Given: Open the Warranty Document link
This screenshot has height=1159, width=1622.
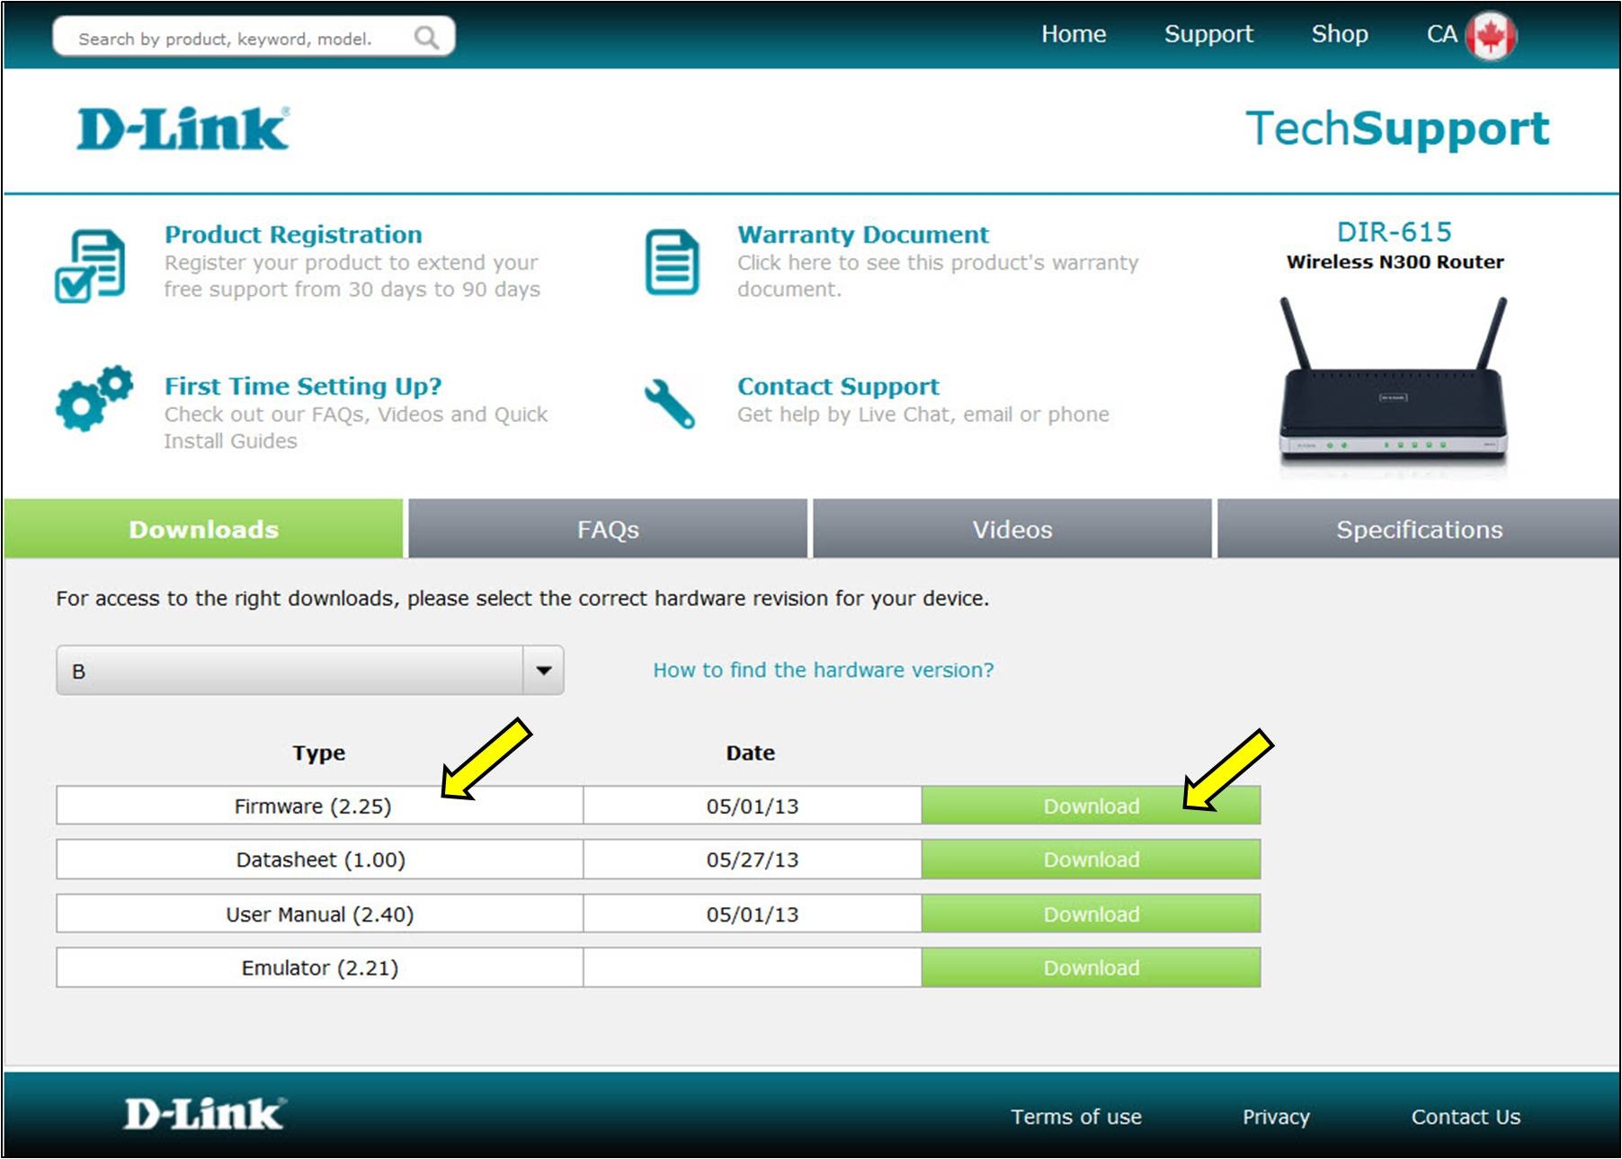Looking at the screenshot, I should (863, 235).
